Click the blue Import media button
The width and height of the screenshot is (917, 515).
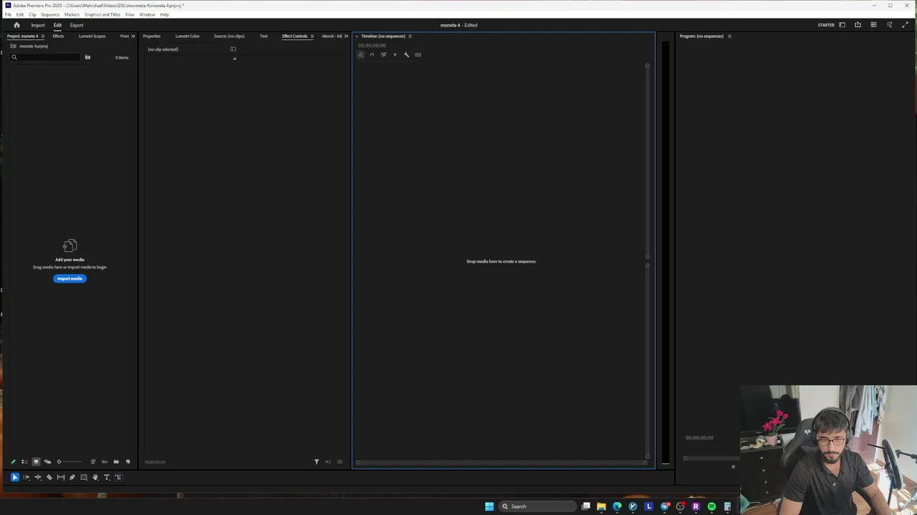69,278
